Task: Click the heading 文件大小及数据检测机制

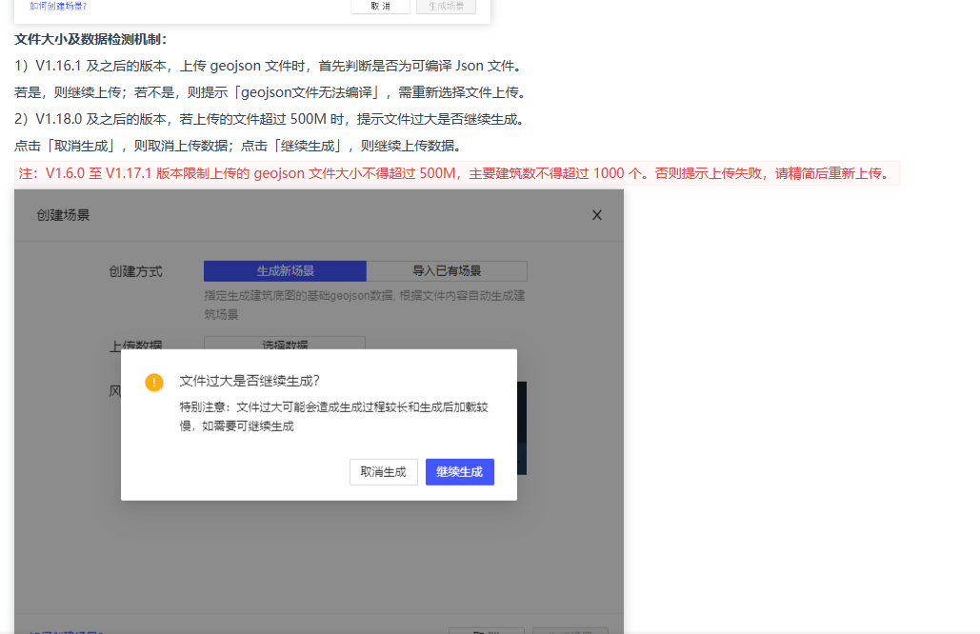Action: coord(90,39)
